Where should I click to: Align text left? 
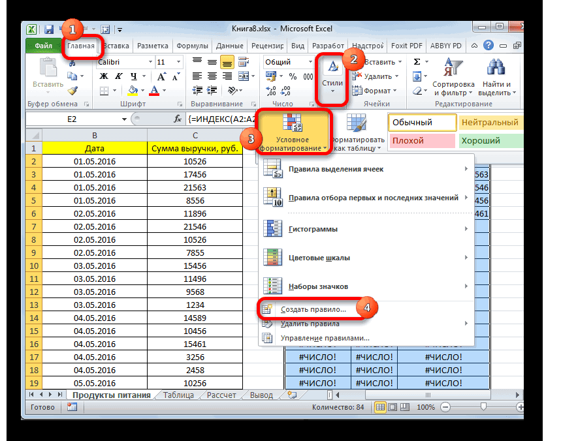[x=197, y=76]
